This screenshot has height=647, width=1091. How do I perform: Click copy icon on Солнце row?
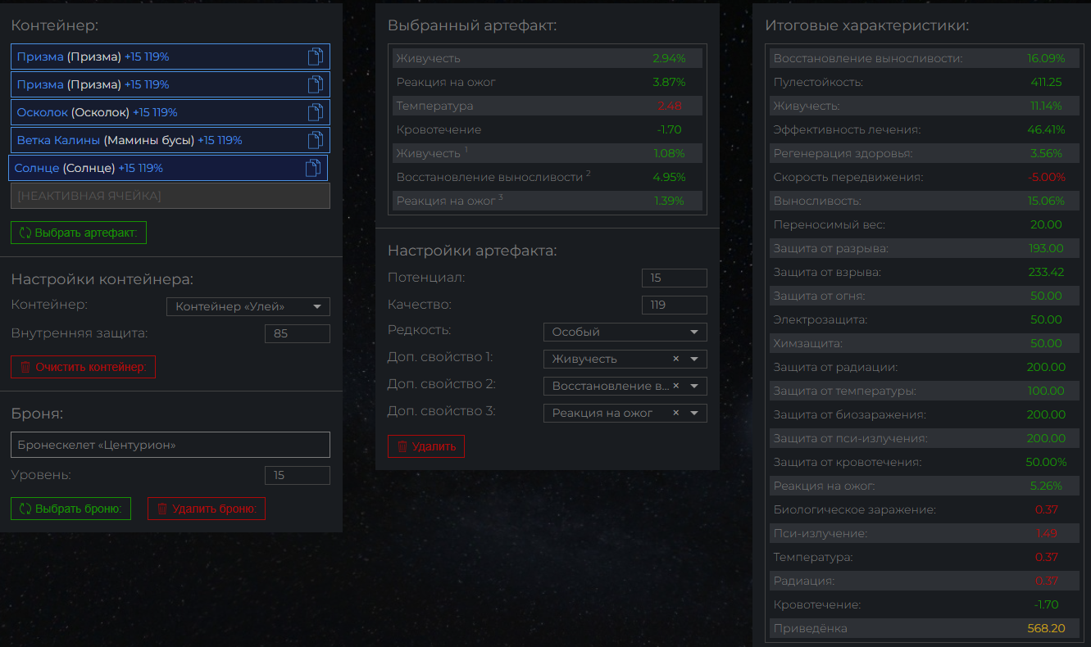(313, 168)
